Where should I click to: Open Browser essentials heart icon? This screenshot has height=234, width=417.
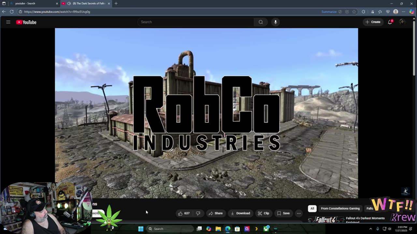(x=388, y=12)
